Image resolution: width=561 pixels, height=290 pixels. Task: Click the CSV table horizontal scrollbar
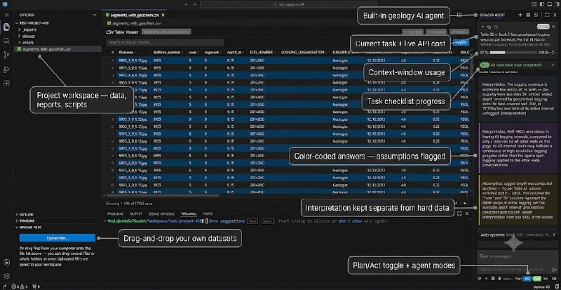[161, 195]
